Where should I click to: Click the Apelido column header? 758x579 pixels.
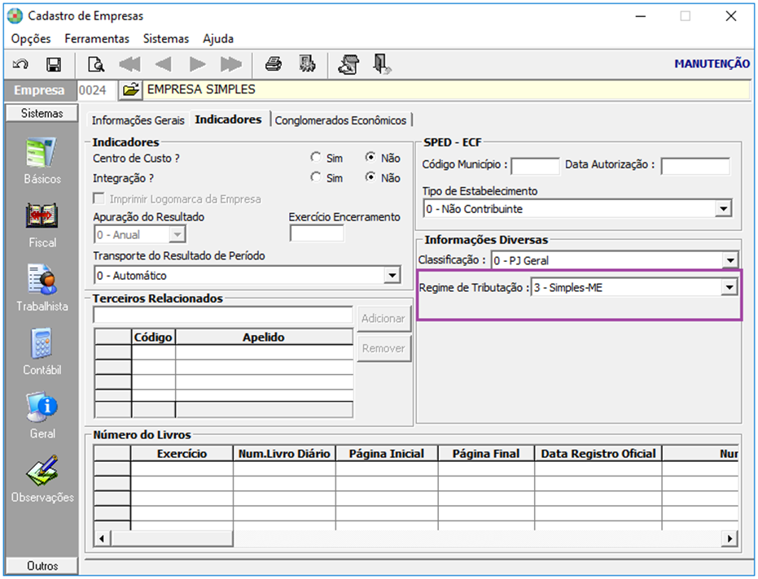[264, 337]
